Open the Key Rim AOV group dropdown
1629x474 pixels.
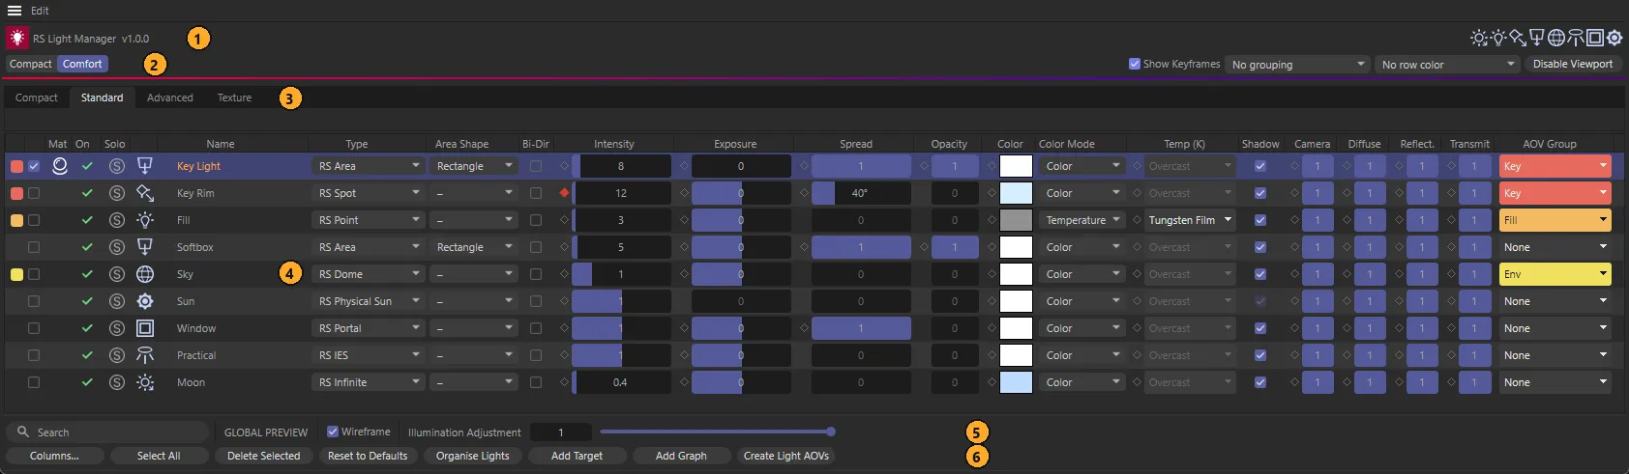[x=1555, y=193]
